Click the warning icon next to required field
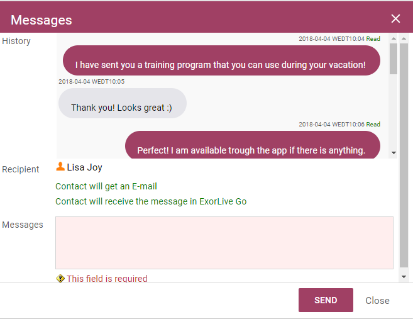 tap(60, 278)
